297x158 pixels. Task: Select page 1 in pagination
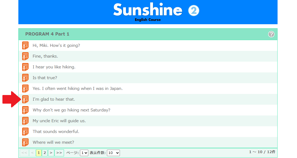coord(39,153)
